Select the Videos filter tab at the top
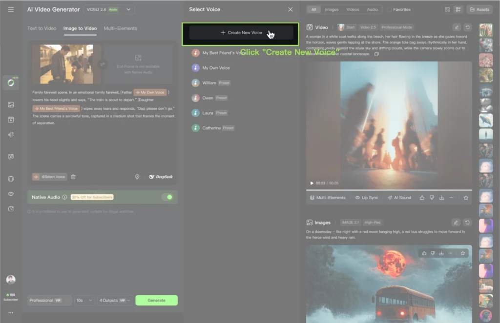This screenshot has height=323, width=500. coord(353,9)
